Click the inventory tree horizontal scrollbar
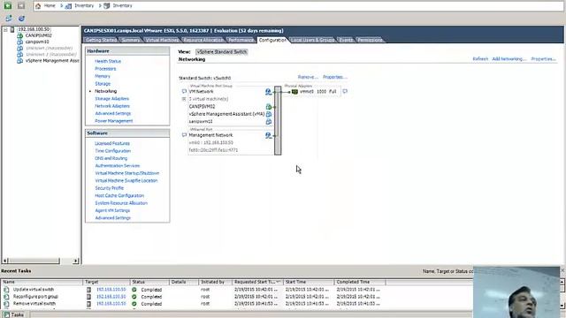 (x=34, y=261)
